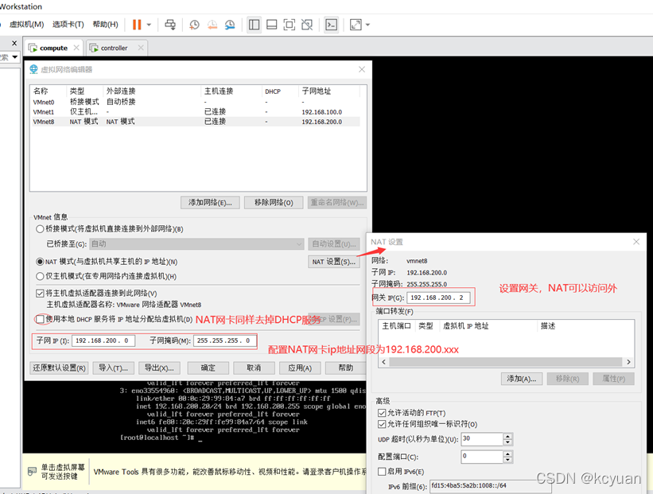The width and height of the screenshot is (653, 494).
Task: Open the console view icon
Action: click(x=331, y=25)
